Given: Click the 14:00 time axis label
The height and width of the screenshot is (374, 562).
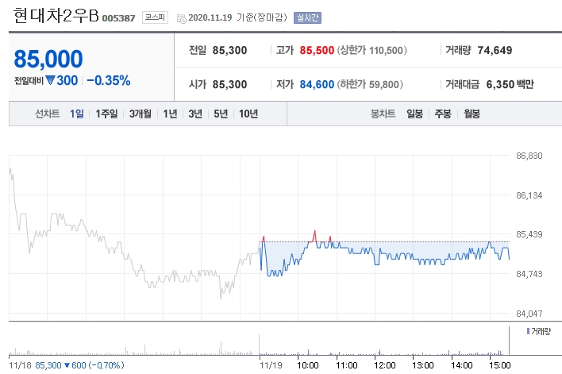Looking at the screenshot, I should point(462,365).
